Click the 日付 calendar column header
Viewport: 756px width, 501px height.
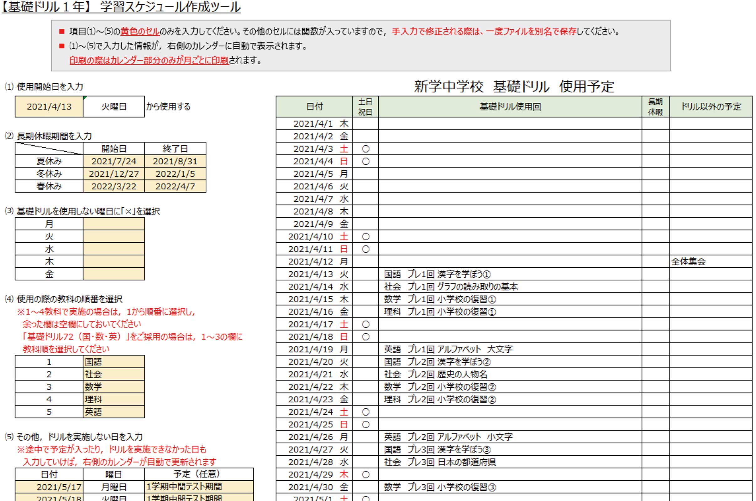tap(314, 106)
